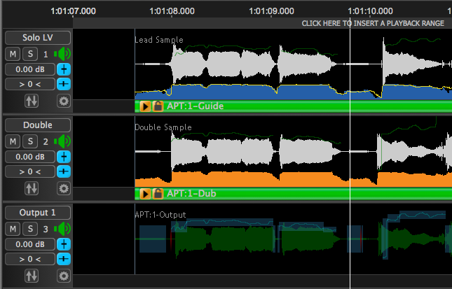Screen dimensions: 452x289
Task: Expand Double track pan blue plus button
Action: pos(64,171)
